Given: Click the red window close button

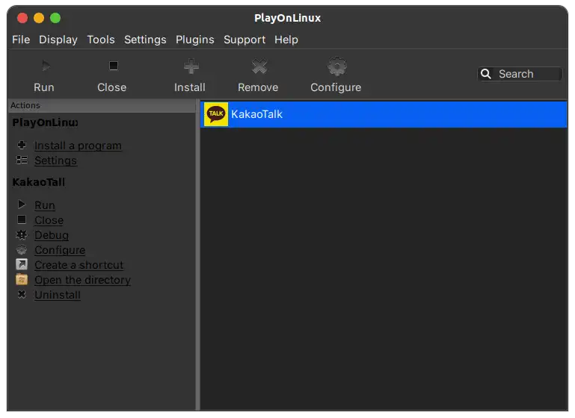Looking at the screenshot, I should 22,18.
